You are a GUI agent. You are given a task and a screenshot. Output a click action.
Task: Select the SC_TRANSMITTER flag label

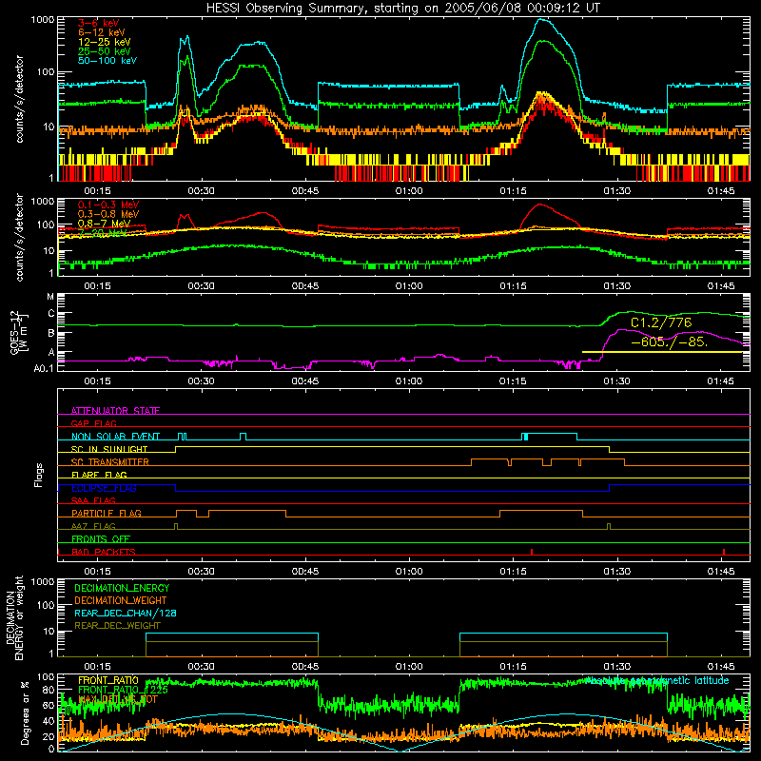point(110,461)
